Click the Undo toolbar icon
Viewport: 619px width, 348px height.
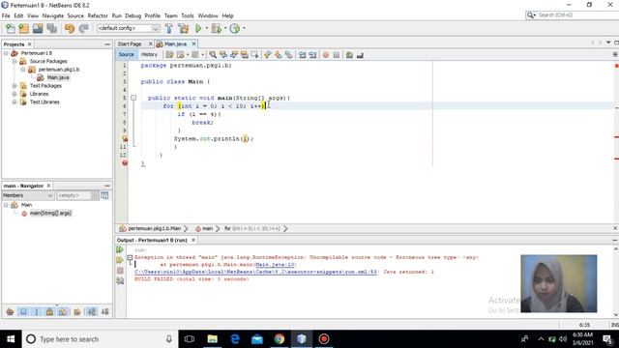[70, 28]
